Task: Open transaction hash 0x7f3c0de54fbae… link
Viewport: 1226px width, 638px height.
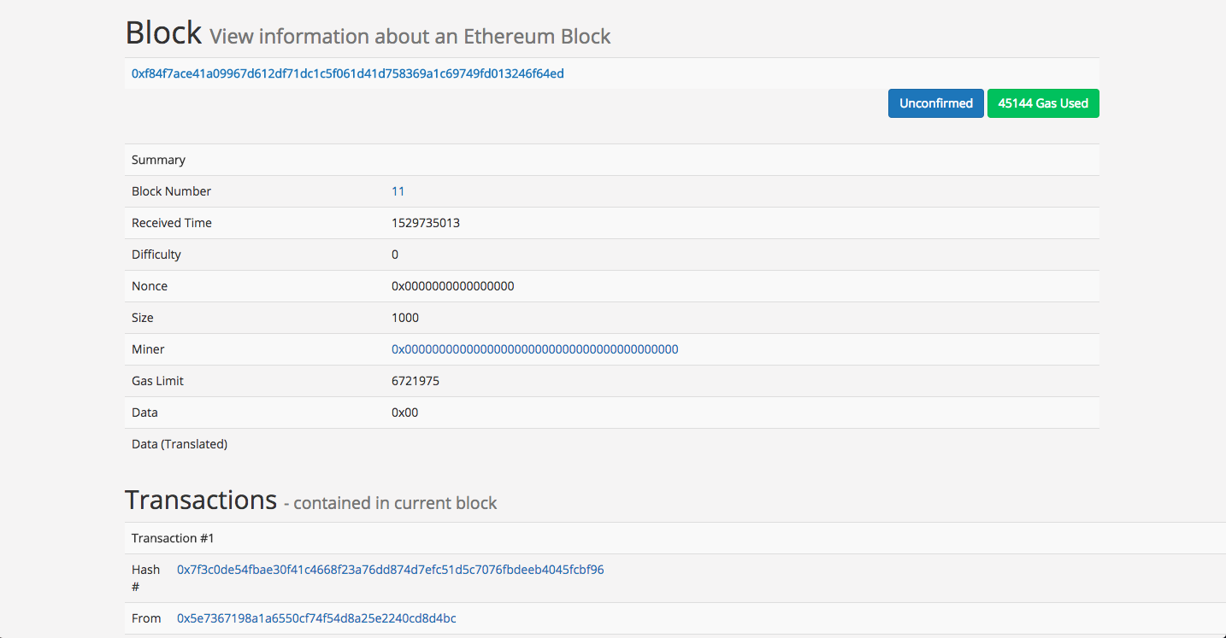Action: pyautogui.click(x=391, y=570)
